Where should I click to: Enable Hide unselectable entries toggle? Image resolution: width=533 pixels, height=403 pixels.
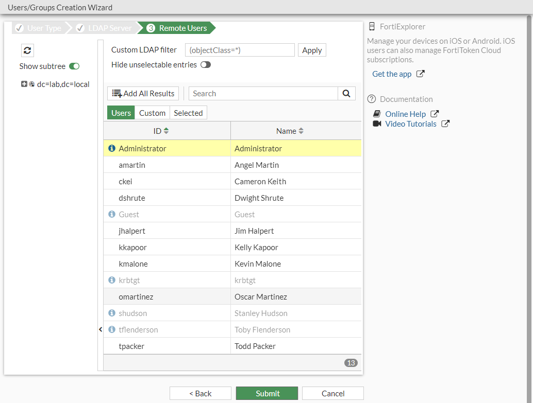(x=206, y=65)
